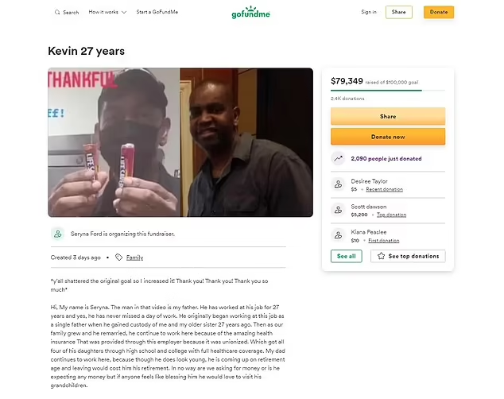Click the See all donations button
The height and width of the screenshot is (399, 504).
(x=346, y=256)
